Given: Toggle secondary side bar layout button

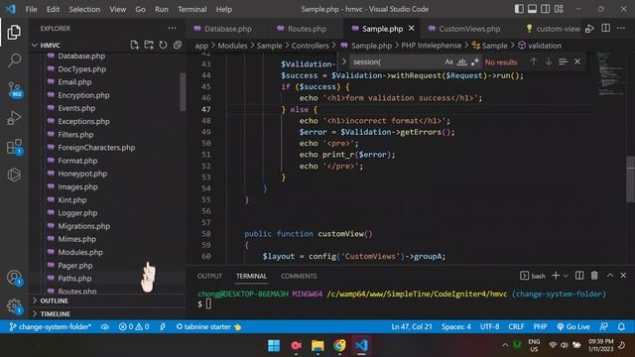Looking at the screenshot, I should (x=546, y=9).
